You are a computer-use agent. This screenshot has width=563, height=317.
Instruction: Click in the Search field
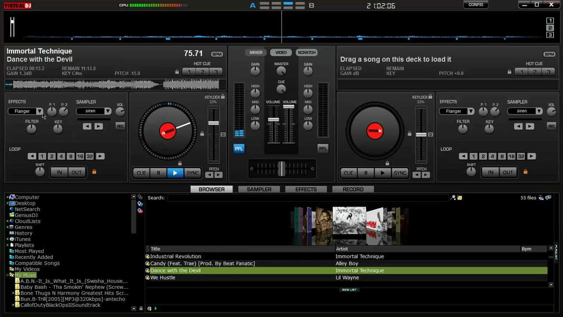tap(308, 198)
